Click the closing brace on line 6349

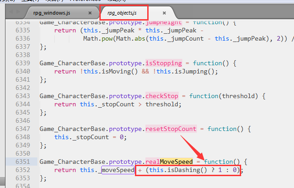(x=41, y=146)
